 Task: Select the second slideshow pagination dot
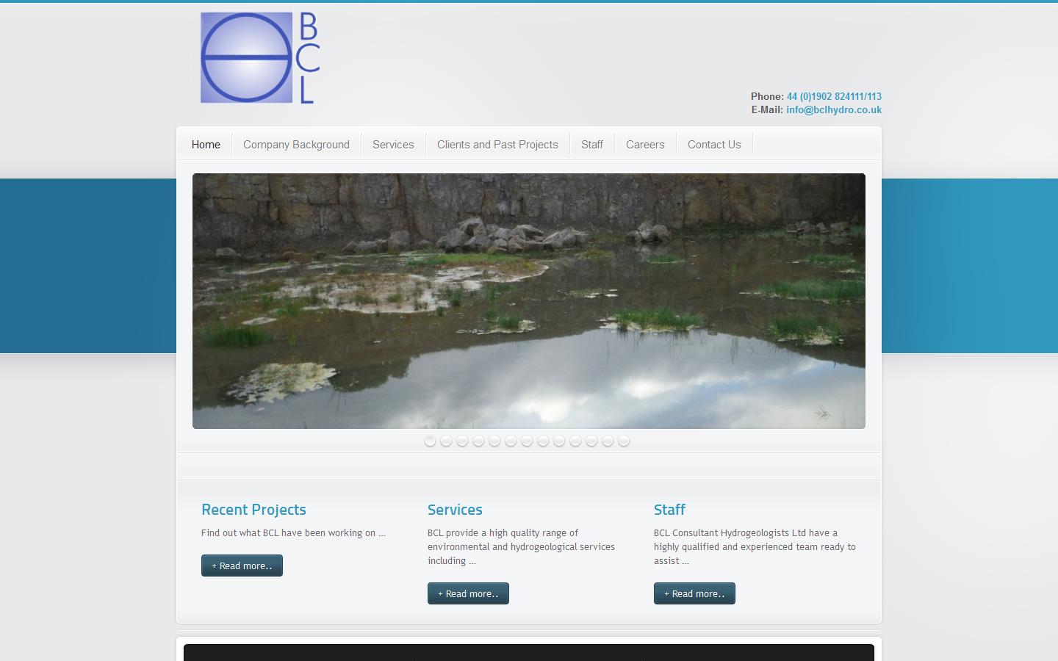446,441
